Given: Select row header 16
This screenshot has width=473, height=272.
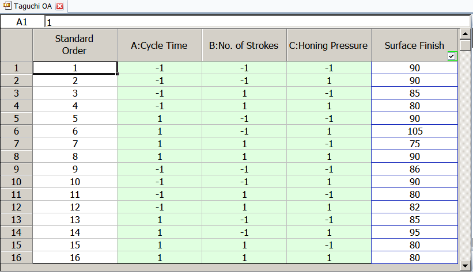Looking at the screenshot, I should click(16, 258).
